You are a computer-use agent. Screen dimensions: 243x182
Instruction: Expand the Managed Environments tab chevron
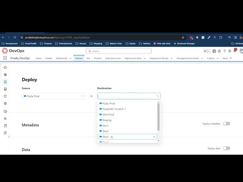pos(202,58)
